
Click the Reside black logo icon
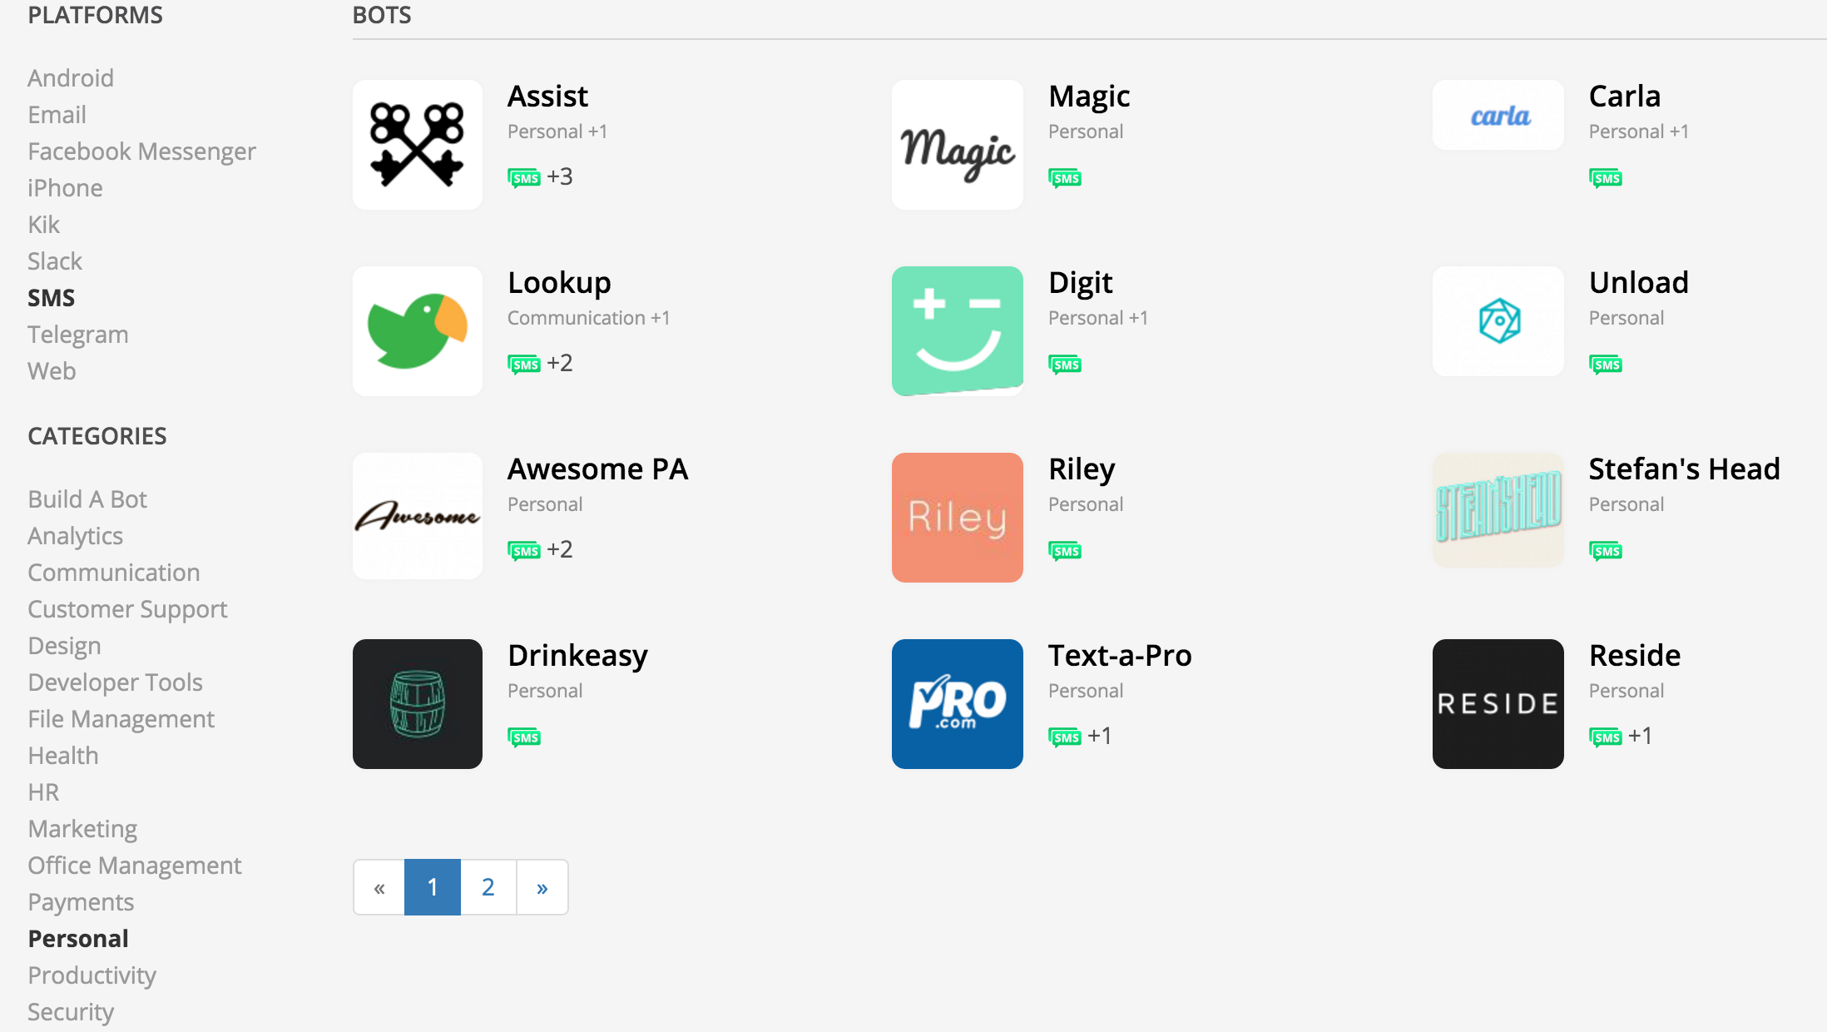[x=1497, y=703]
